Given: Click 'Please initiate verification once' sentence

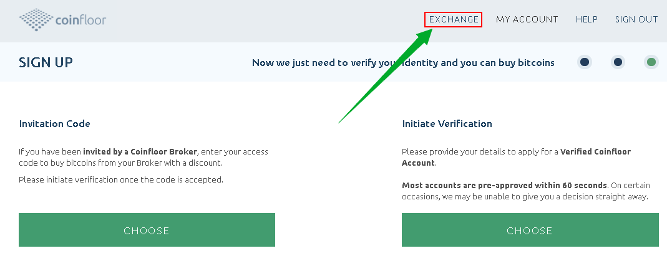Looking at the screenshot, I should click(121, 180).
